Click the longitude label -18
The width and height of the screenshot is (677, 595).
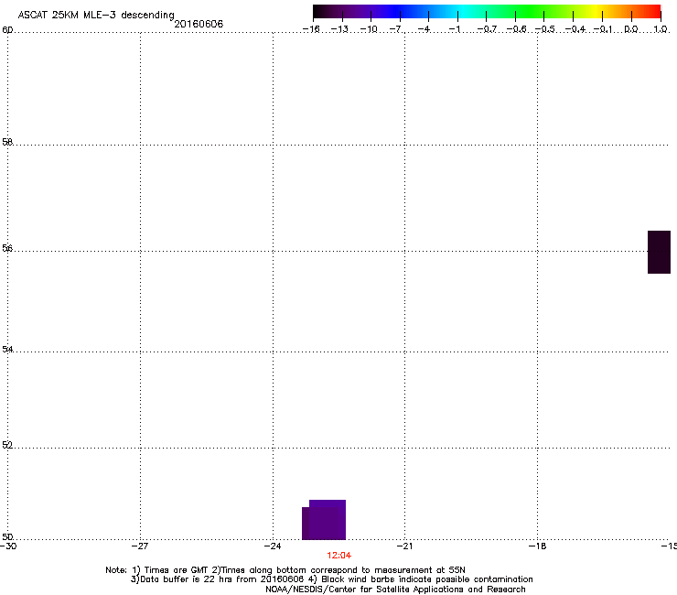click(x=537, y=546)
